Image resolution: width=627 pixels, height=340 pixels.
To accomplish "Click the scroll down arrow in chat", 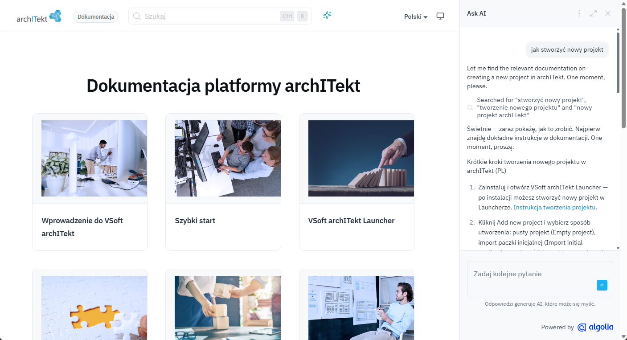I will (x=618, y=248).
